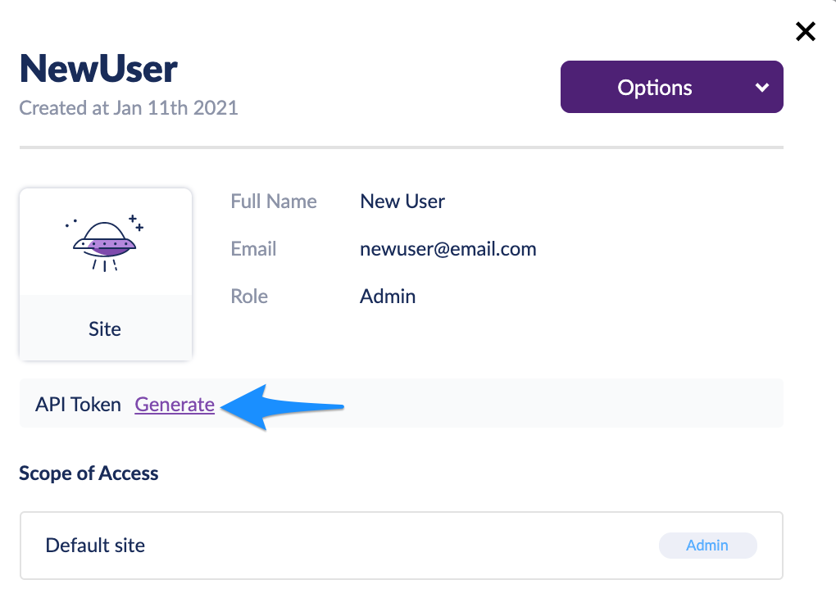Click the Role value Admin

tap(388, 297)
